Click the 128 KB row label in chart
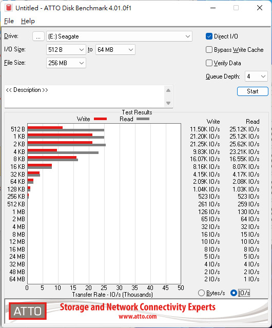Image resolution: width=272 pixels, height=328 pixels. [x=16, y=189]
